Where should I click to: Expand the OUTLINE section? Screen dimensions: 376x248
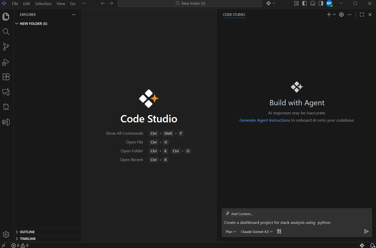click(x=27, y=232)
